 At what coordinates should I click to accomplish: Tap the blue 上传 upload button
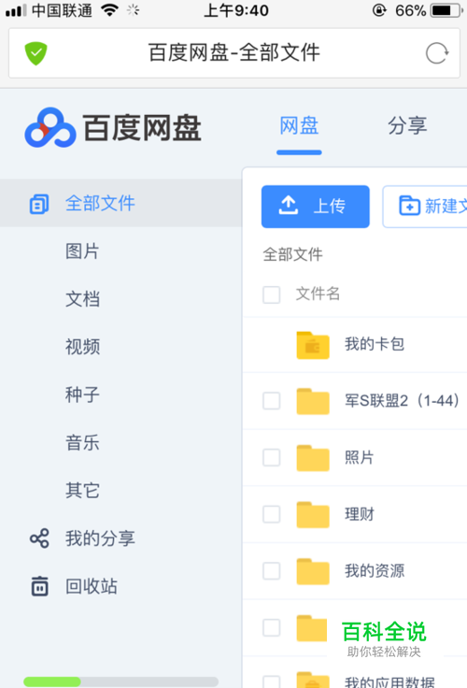[x=316, y=207]
